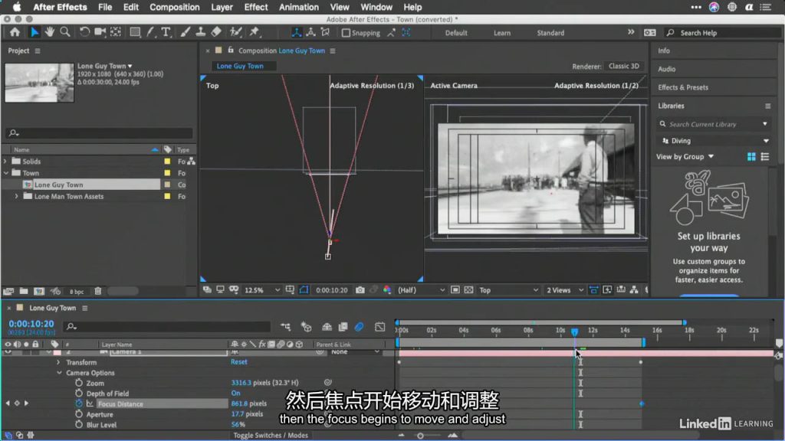The width and height of the screenshot is (785, 441).
Task: Toggle the transparency grid button
Action: [468, 290]
